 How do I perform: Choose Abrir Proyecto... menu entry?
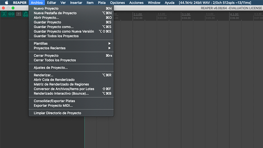coord(46,17)
